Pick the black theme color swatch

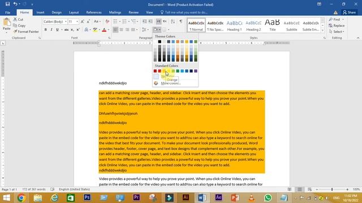pos(160,42)
